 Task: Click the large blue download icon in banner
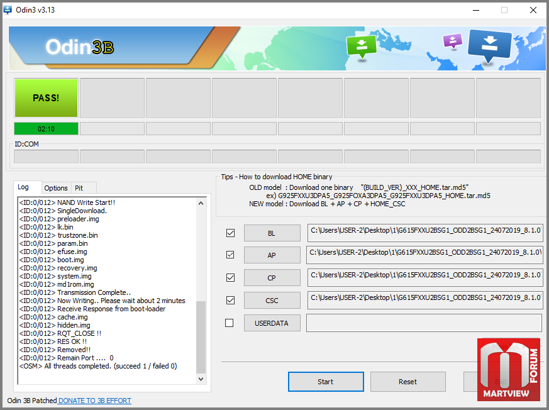click(489, 46)
